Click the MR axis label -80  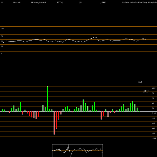153,133
